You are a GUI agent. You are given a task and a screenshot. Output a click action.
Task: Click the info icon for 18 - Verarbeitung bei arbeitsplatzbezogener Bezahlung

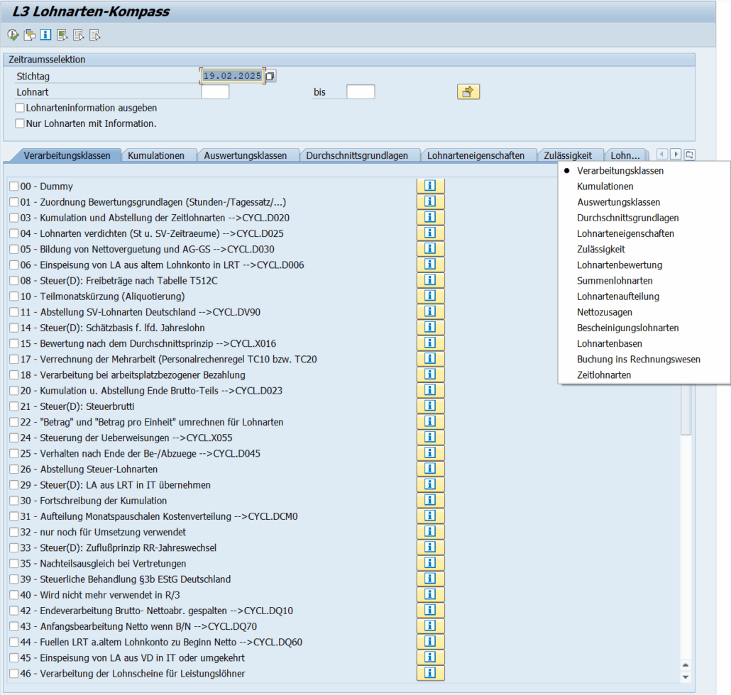tap(430, 374)
